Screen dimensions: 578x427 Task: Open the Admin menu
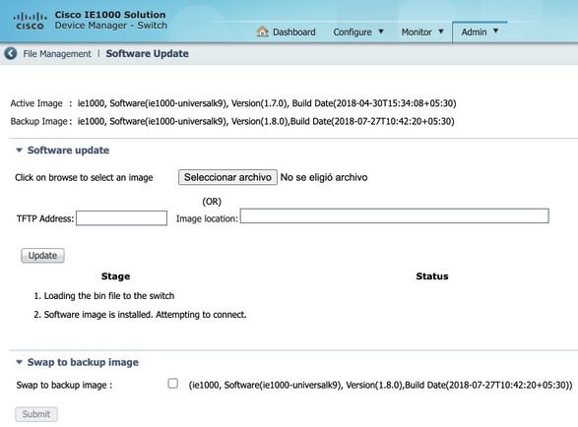[x=474, y=32]
